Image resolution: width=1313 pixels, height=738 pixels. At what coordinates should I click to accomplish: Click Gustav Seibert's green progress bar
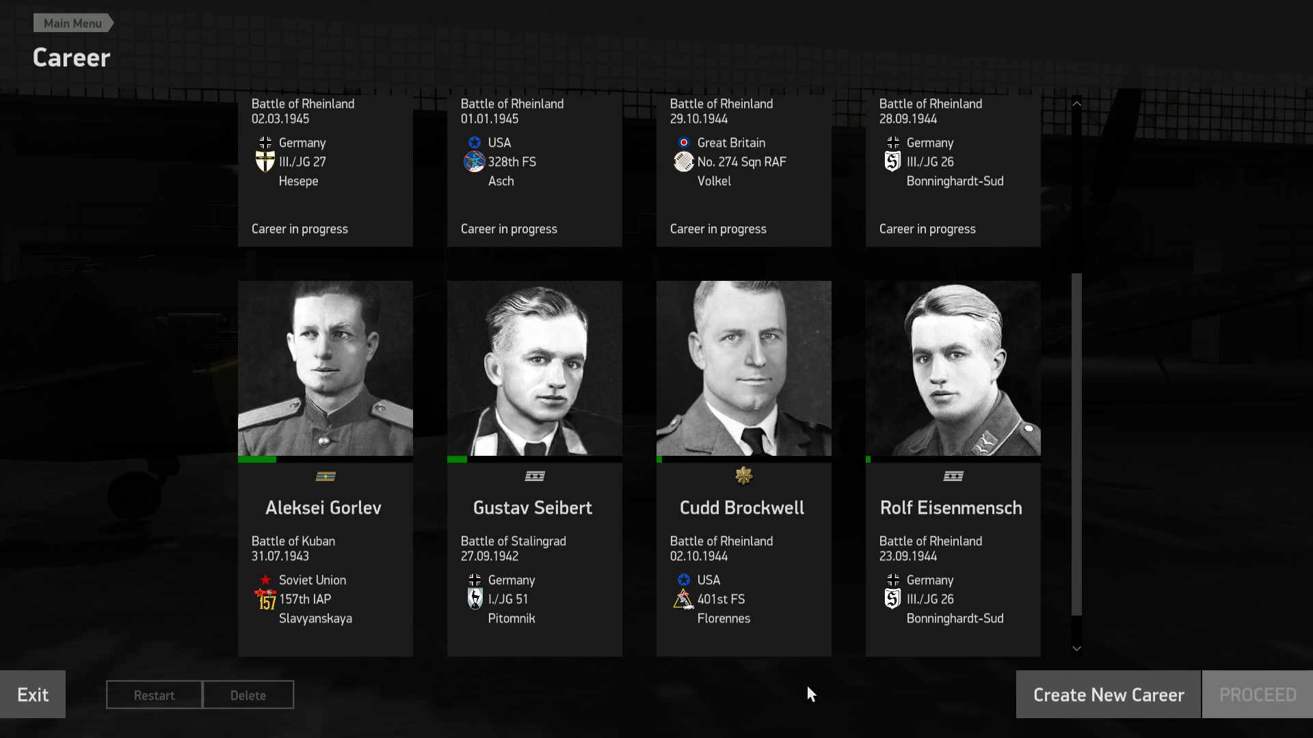point(457,459)
